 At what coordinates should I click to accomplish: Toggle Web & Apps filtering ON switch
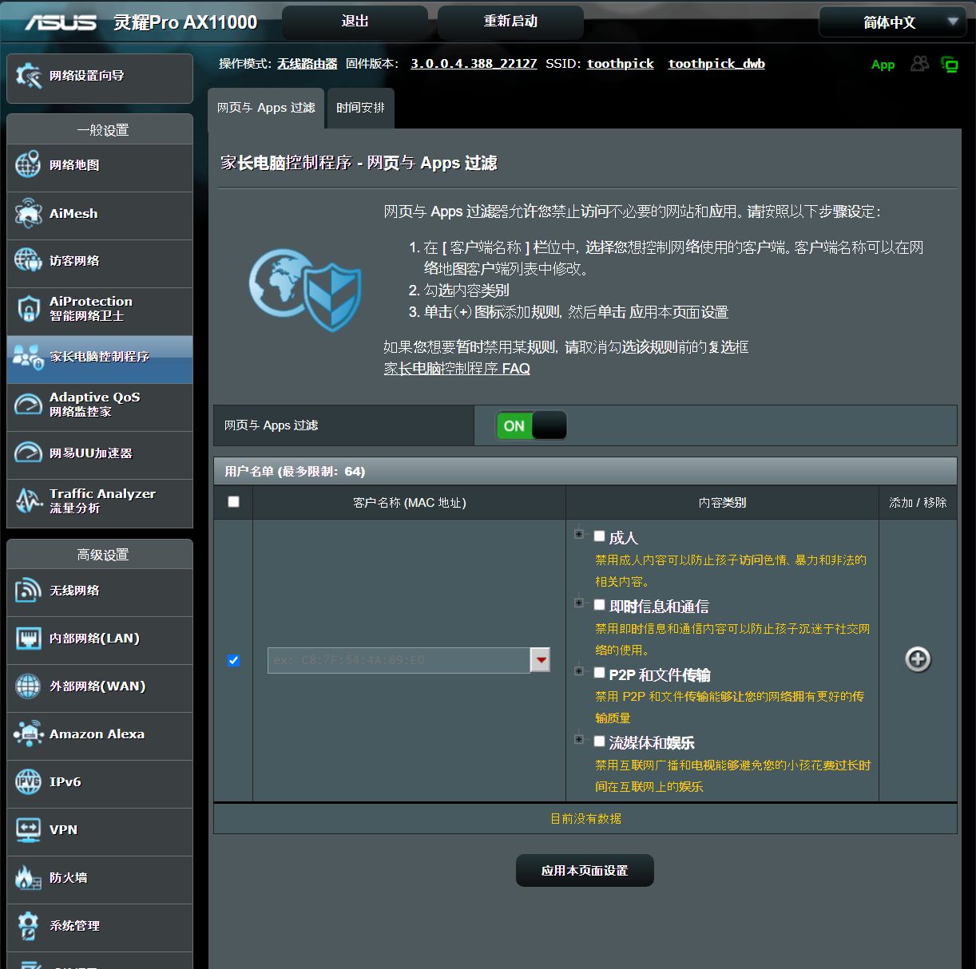(531, 425)
